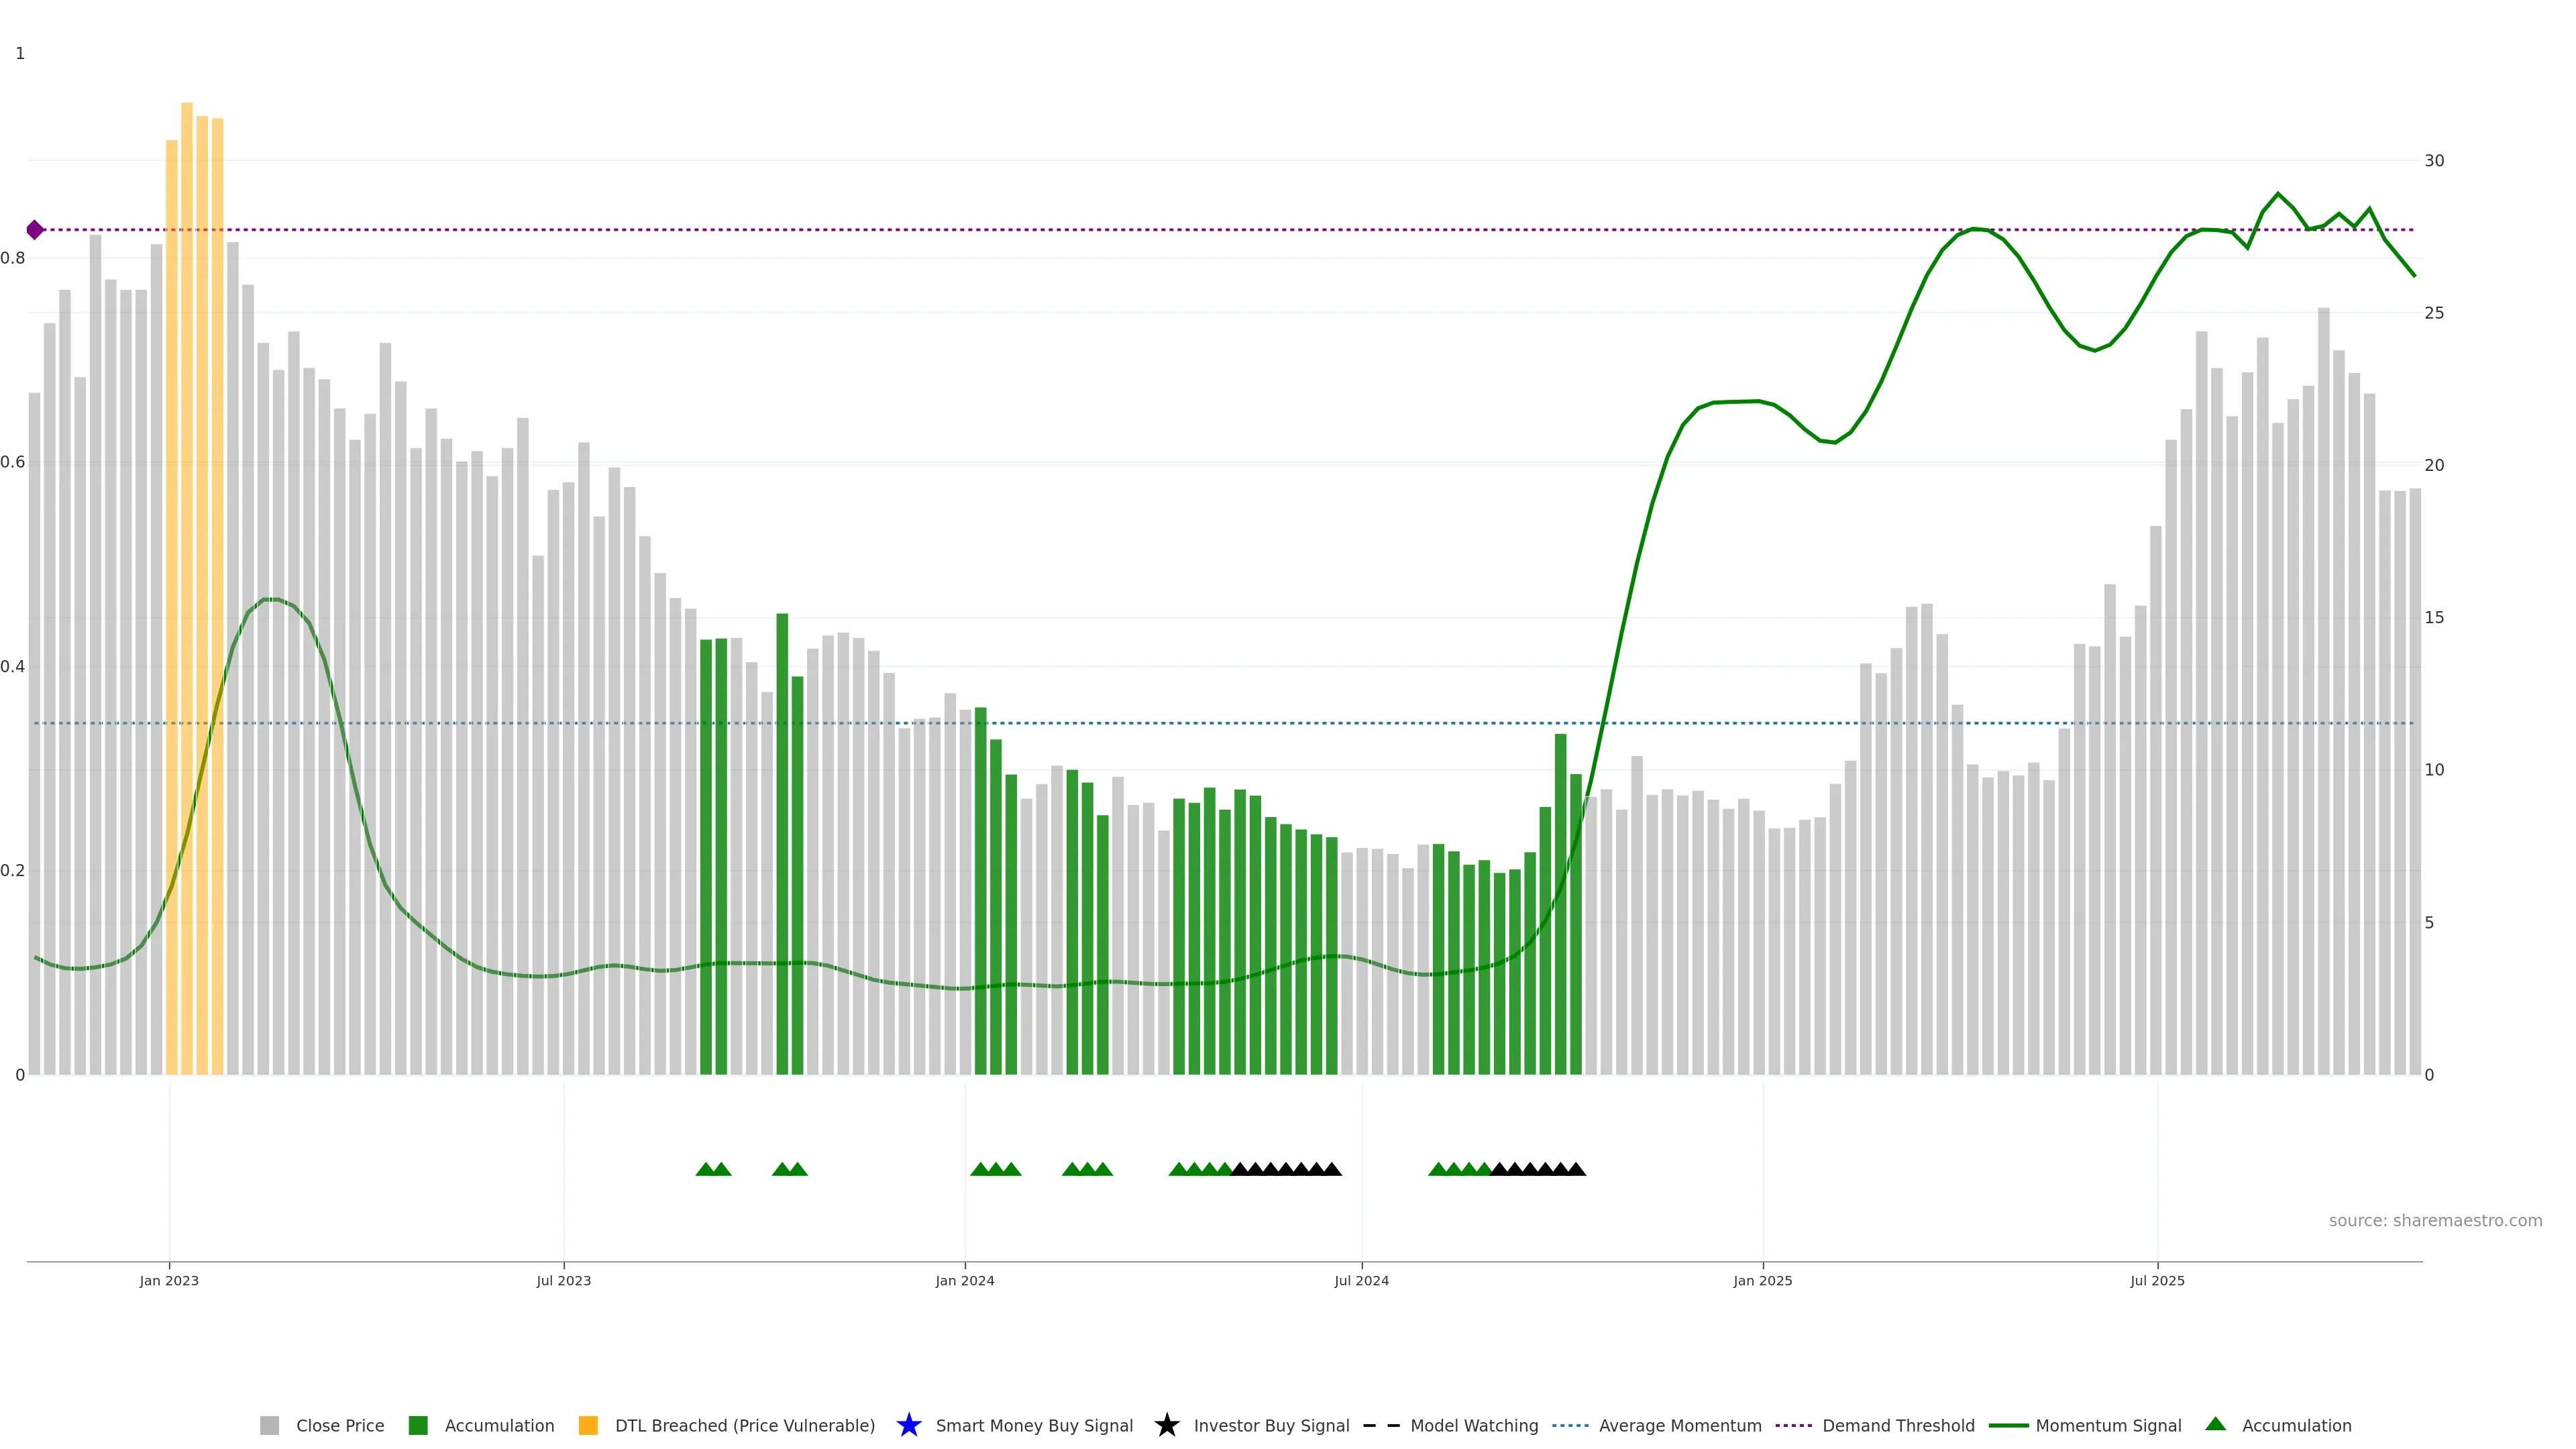Click the gray Close Price legend swatch

pos(269,1426)
